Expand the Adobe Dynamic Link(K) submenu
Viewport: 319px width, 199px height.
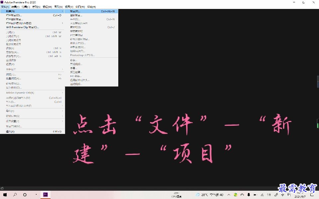click(x=33, y=93)
